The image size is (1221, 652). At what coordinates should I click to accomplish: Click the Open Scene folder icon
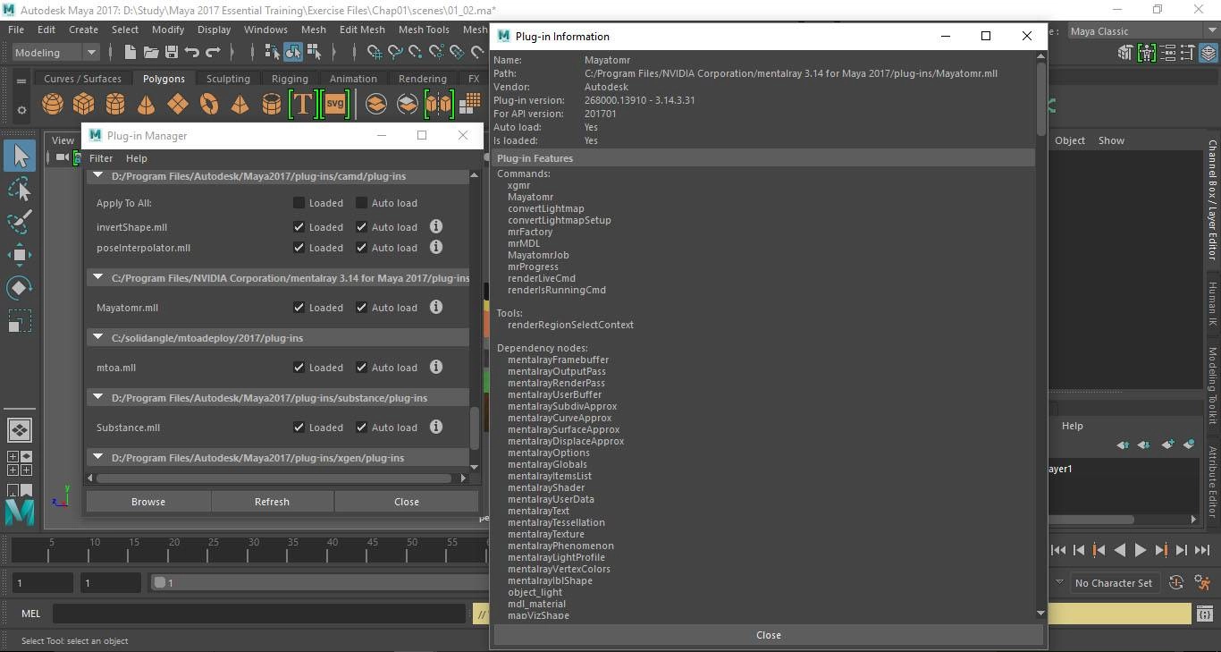coord(151,53)
